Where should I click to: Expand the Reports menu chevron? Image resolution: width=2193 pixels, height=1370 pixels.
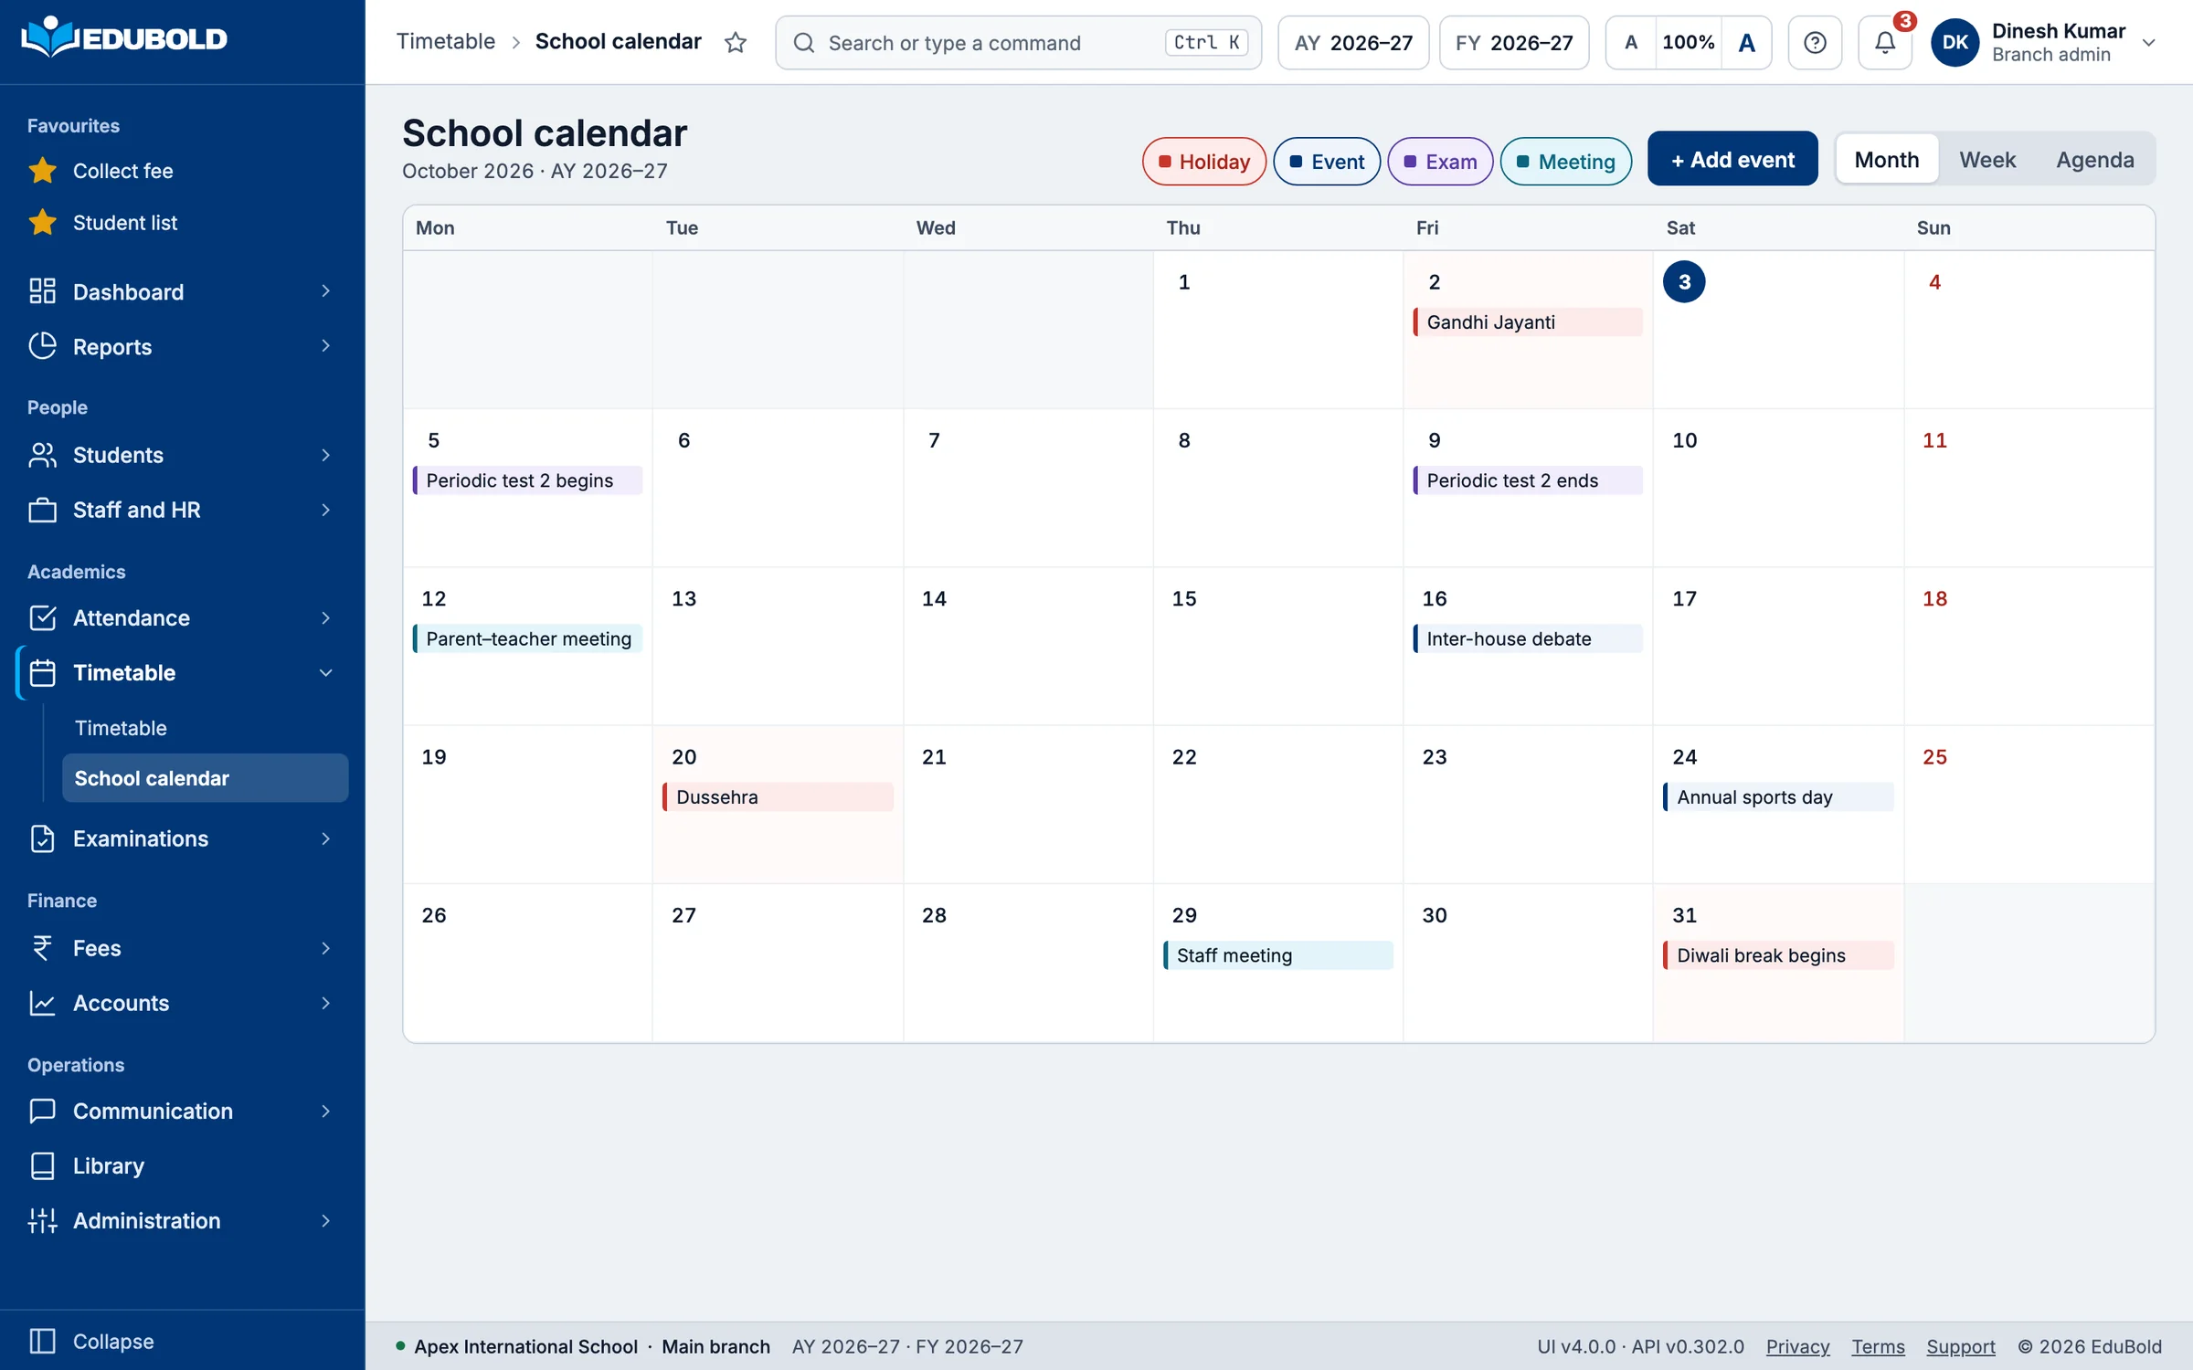pos(325,346)
